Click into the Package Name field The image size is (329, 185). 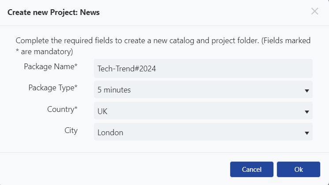[x=203, y=69]
